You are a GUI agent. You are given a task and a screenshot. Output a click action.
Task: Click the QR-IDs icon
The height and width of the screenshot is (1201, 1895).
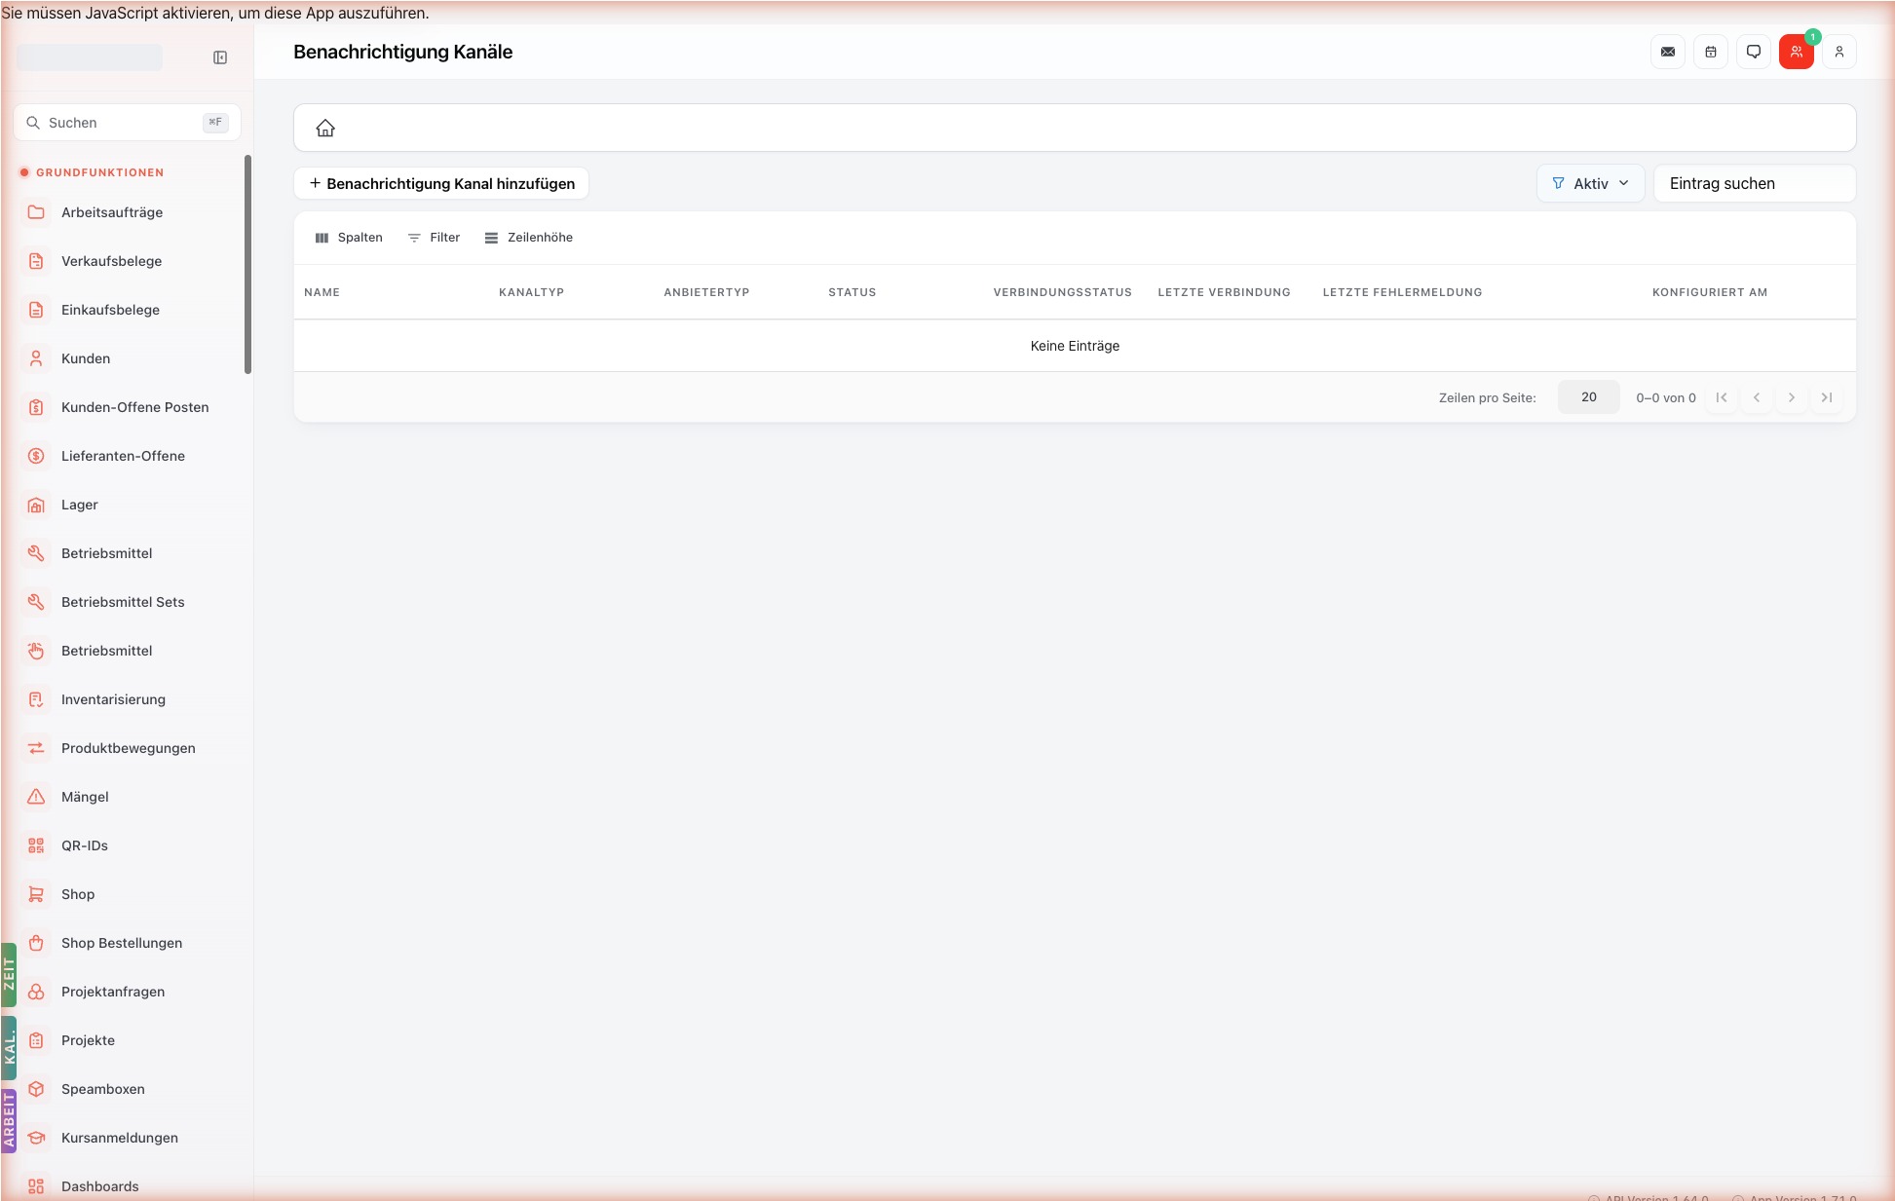36,845
